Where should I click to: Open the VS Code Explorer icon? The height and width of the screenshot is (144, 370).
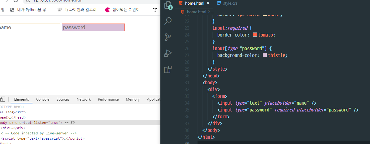coord(168,5)
